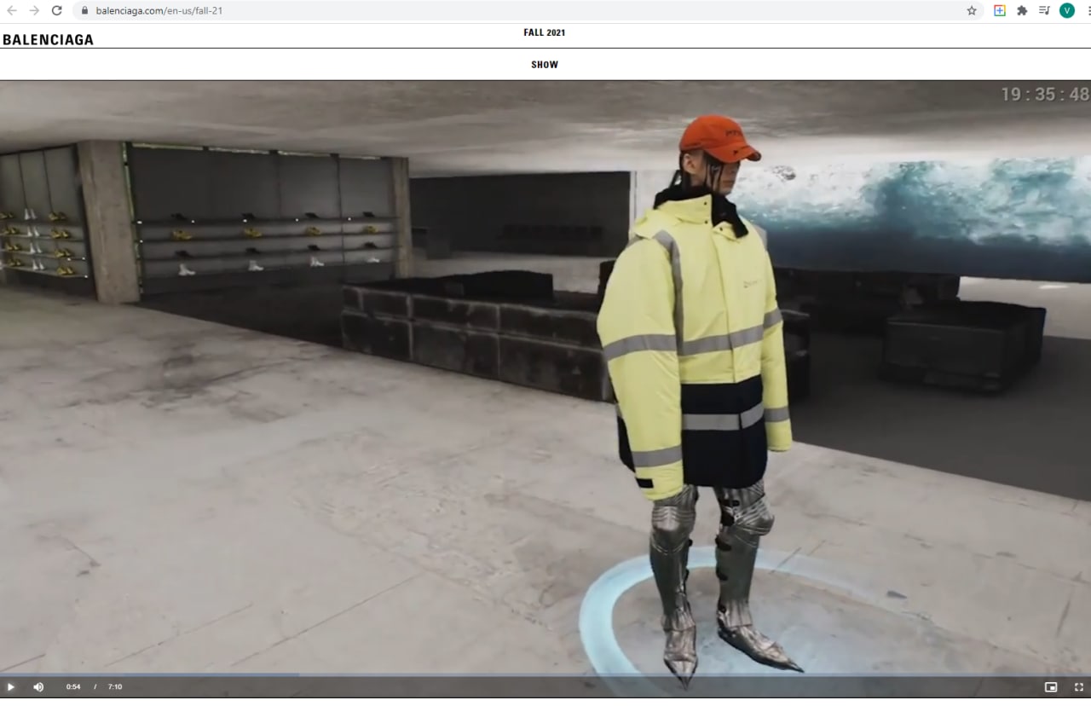Bookmark this page with the star
The height and width of the screenshot is (706, 1091).
point(972,11)
